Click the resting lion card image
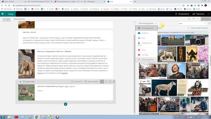 26,93
